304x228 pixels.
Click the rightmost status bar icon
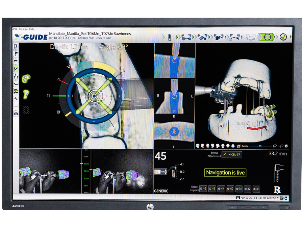coord(286,198)
